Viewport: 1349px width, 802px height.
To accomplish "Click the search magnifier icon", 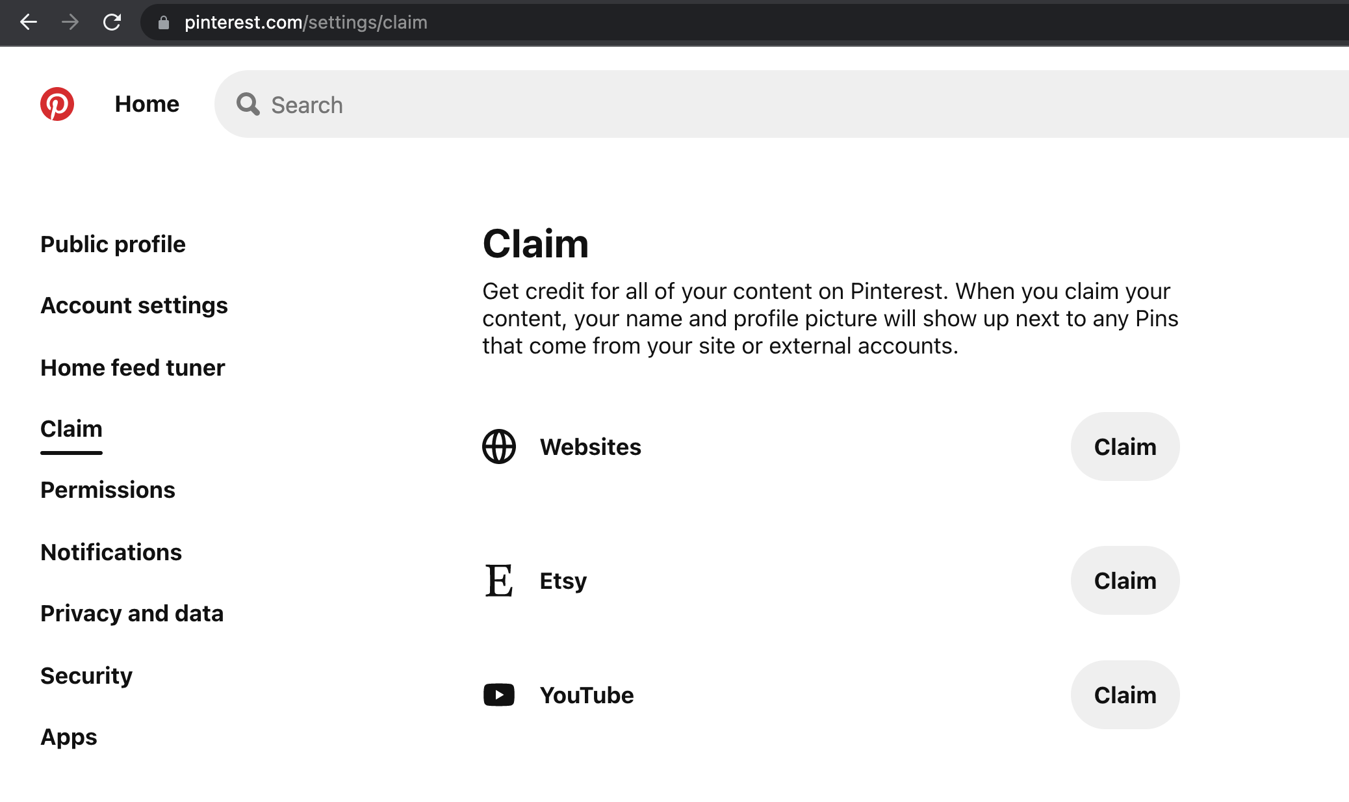I will (247, 105).
